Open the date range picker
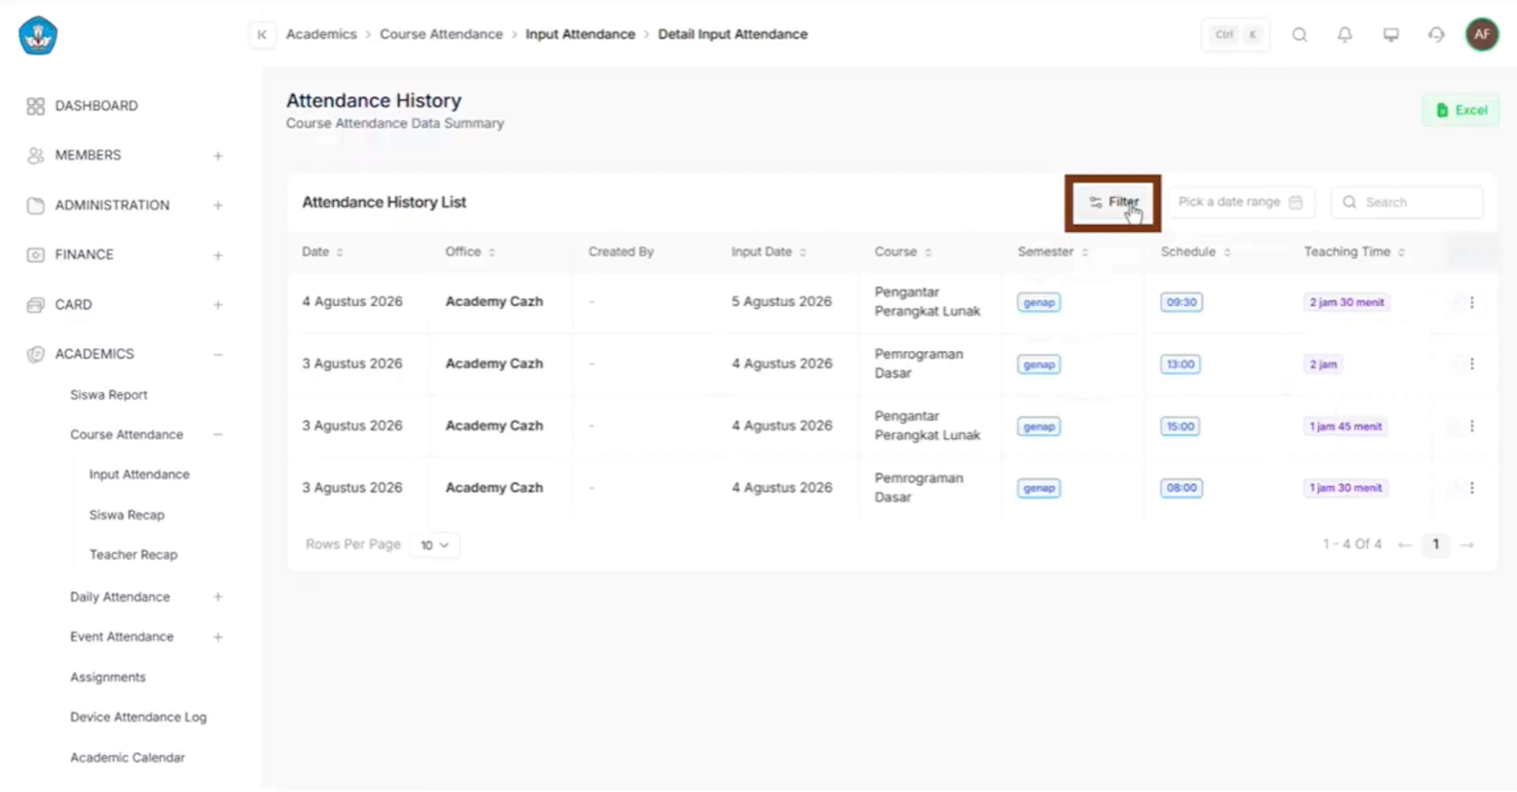1517x792 pixels. 1241,203
